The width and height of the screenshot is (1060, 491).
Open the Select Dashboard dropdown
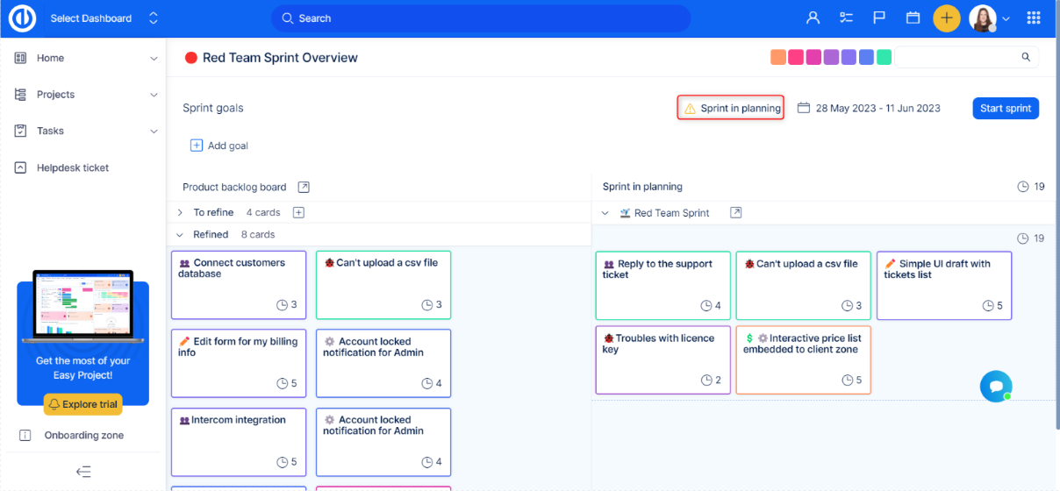click(x=104, y=18)
